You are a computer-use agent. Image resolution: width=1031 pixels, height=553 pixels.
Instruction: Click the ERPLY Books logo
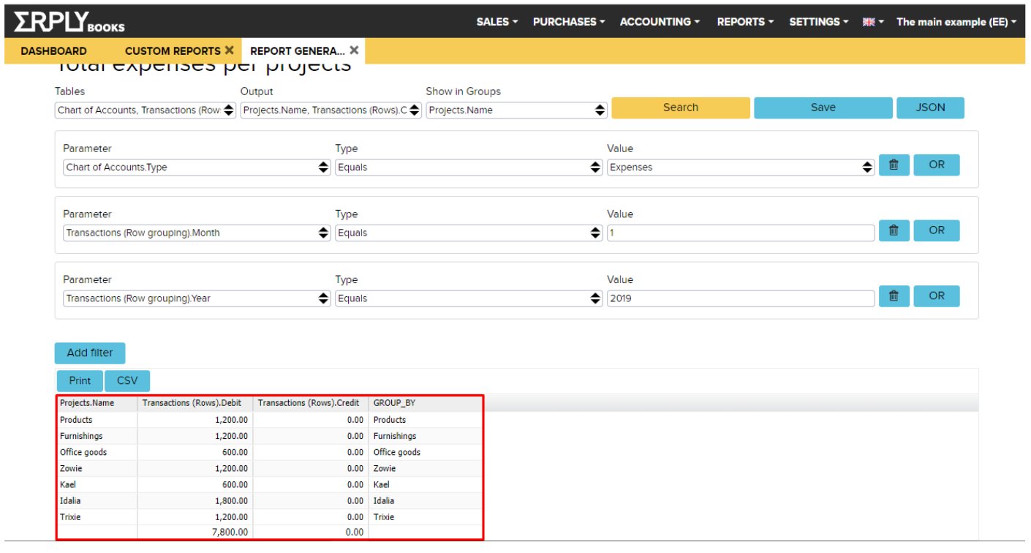69,22
